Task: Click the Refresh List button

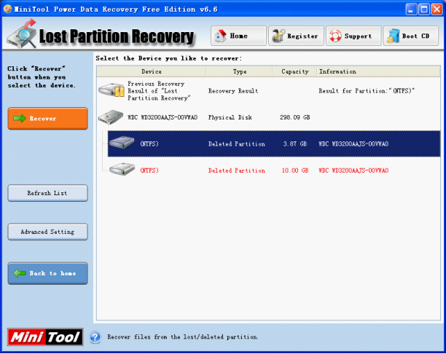Action: [47, 193]
